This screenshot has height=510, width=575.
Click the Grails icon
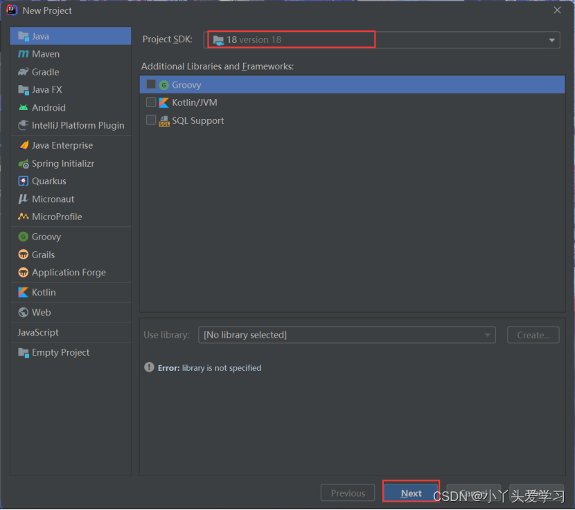24,255
